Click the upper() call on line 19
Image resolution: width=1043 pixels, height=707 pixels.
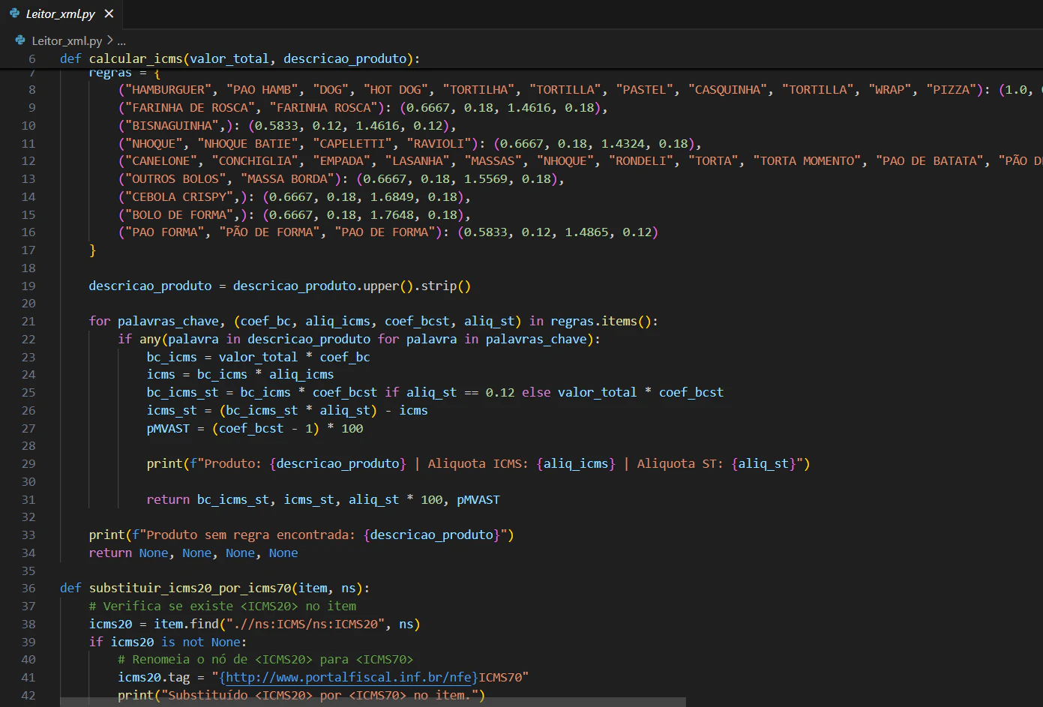pos(388,286)
